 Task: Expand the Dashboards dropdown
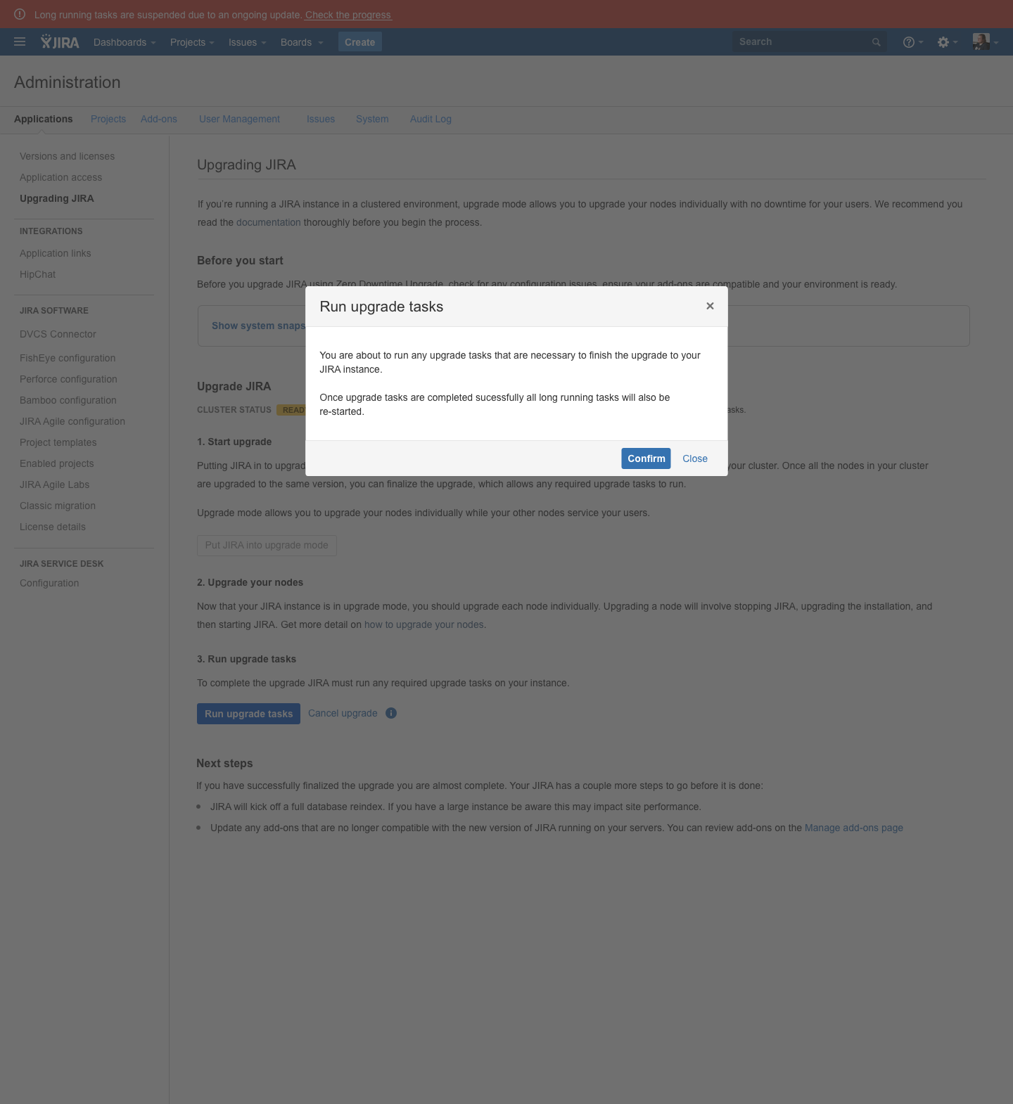125,42
